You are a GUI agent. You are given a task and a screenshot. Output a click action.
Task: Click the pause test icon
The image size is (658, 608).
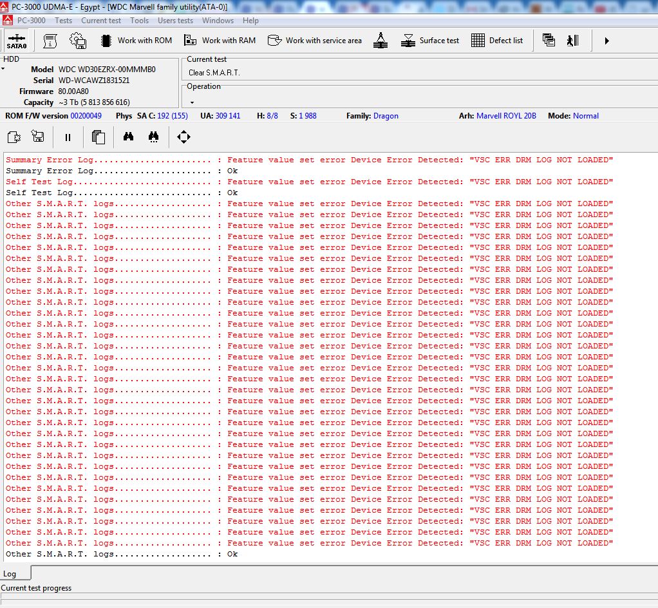pyautogui.click(x=68, y=137)
